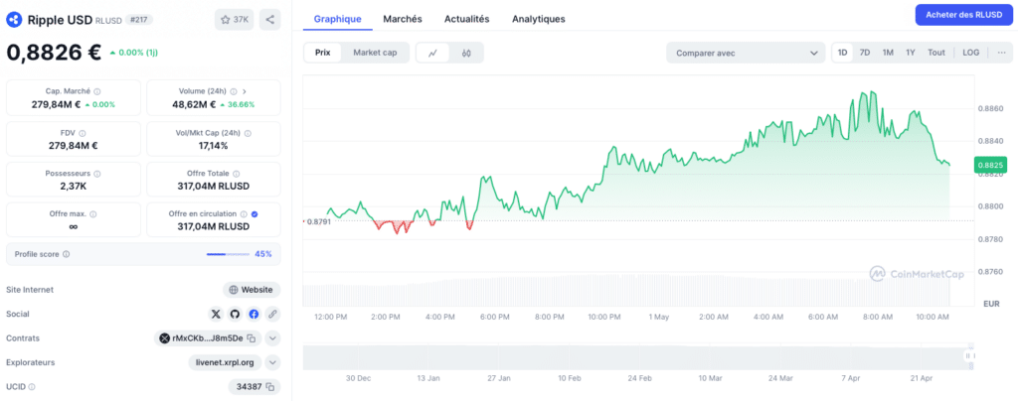Viewport: 1018px width, 401px height.
Task: Open the Graphique tab
Action: pyautogui.click(x=338, y=19)
